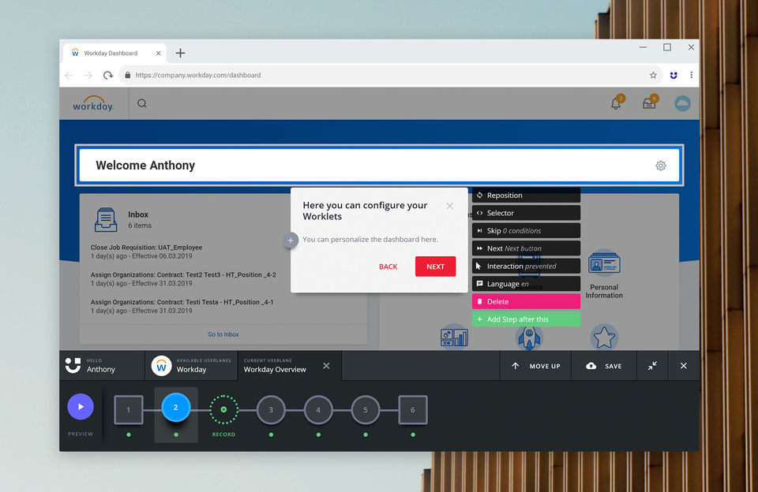Click the Workday Overview current userlane label

(x=275, y=366)
